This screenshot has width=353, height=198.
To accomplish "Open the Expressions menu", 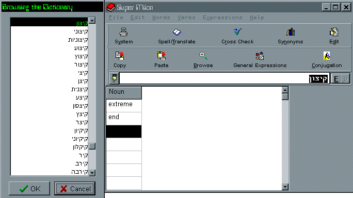I will click(222, 18).
